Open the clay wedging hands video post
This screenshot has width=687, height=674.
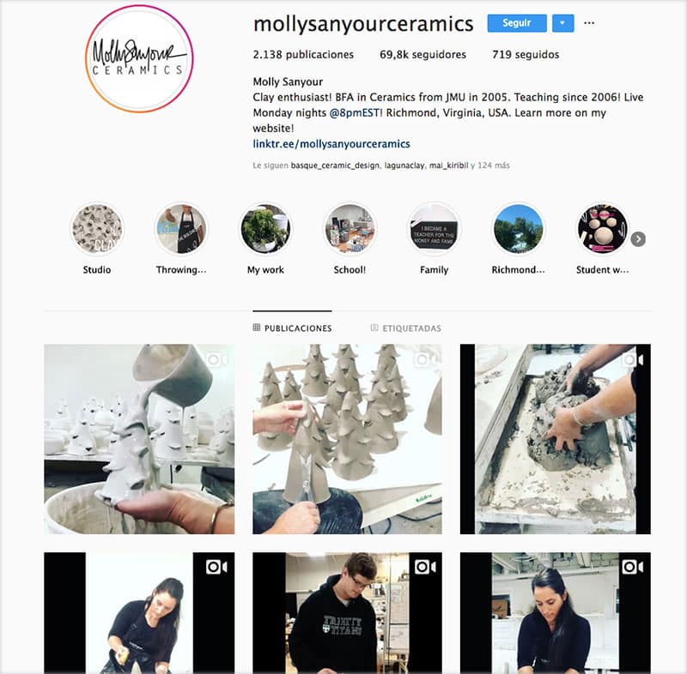point(555,439)
